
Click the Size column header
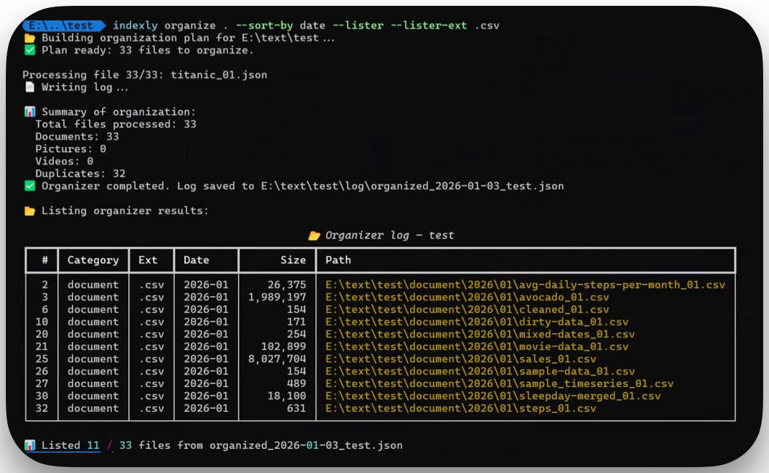click(x=293, y=260)
